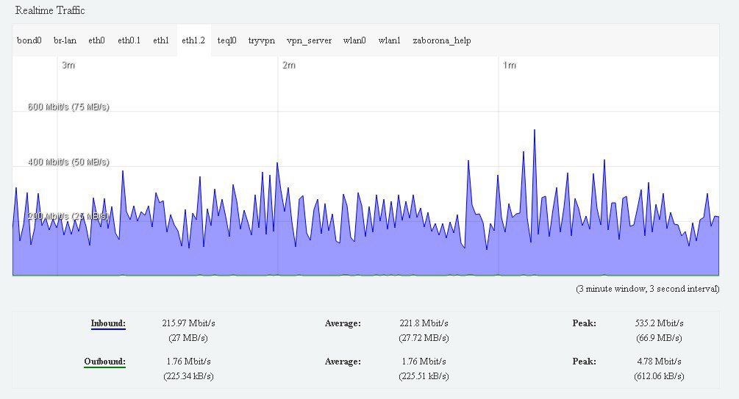Image resolution: width=739 pixels, height=399 pixels.
Task: Click the 400 Mbit/s graph axis label
Action: 68,162
